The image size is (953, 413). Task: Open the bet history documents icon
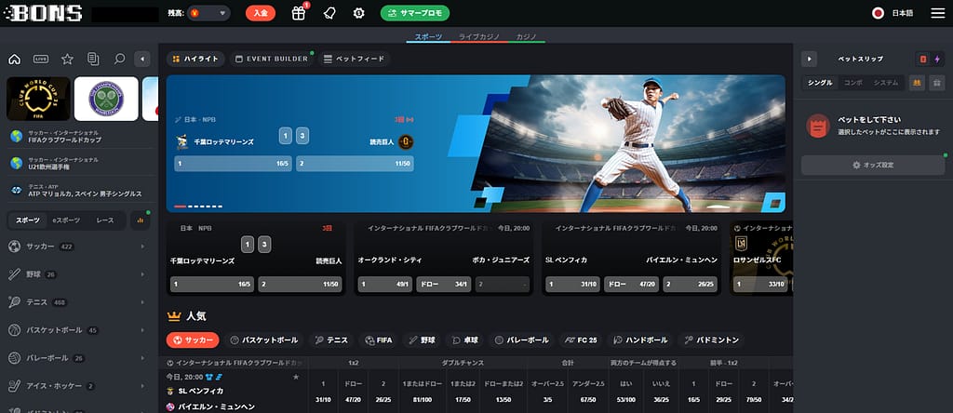point(93,59)
